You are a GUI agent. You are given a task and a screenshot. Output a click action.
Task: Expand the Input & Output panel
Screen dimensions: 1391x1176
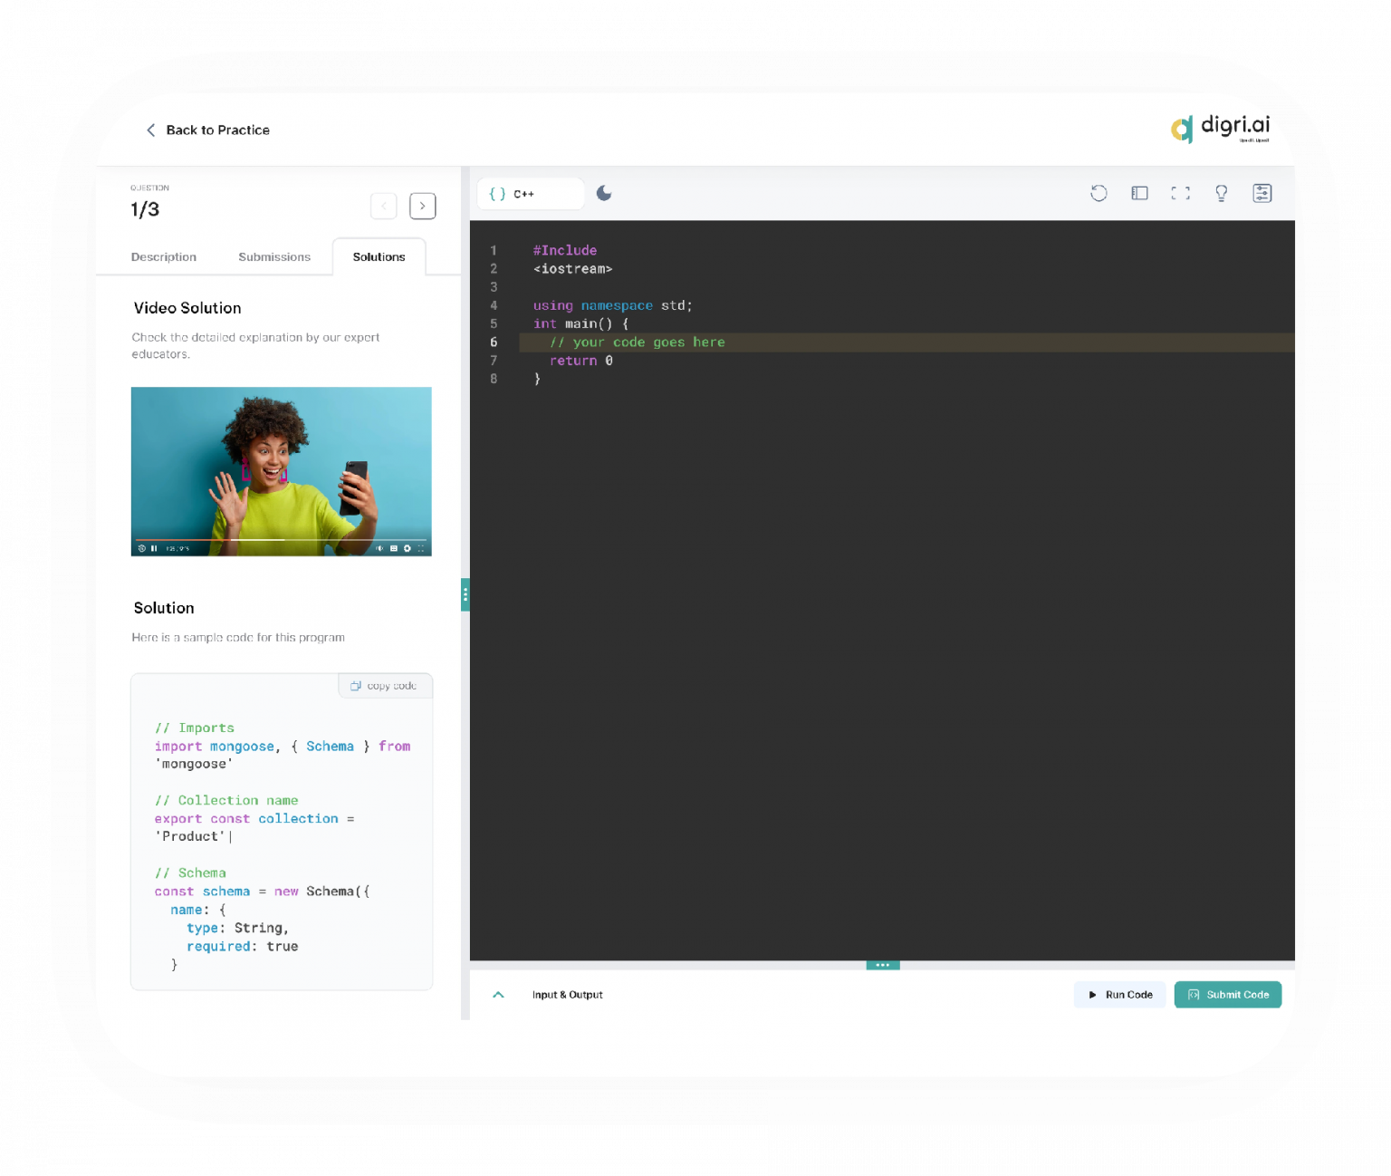(498, 995)
